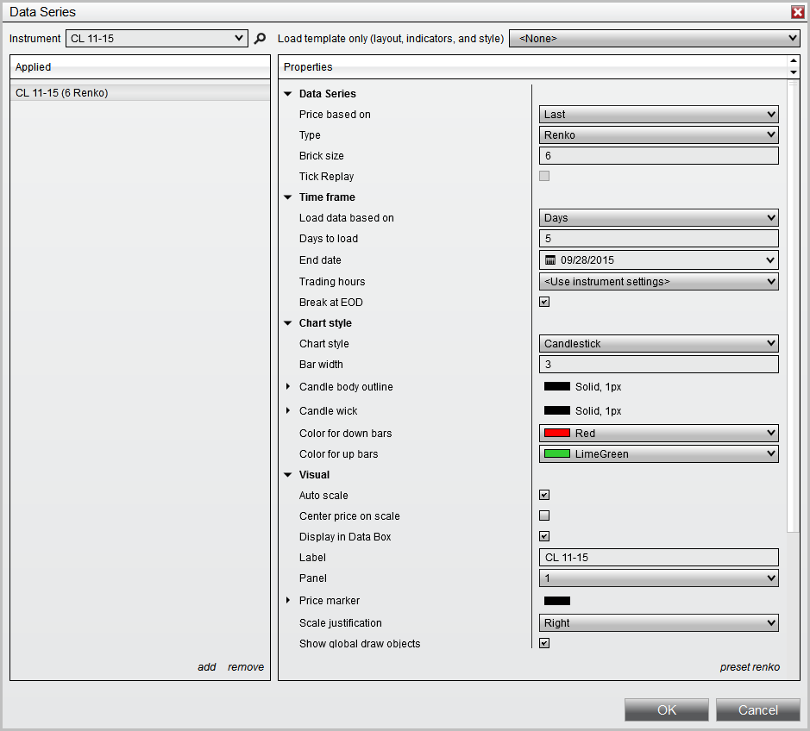The height and width of the screenshot is (731, 810).
Task: Click the Cancel button
Action: [758, 709]
